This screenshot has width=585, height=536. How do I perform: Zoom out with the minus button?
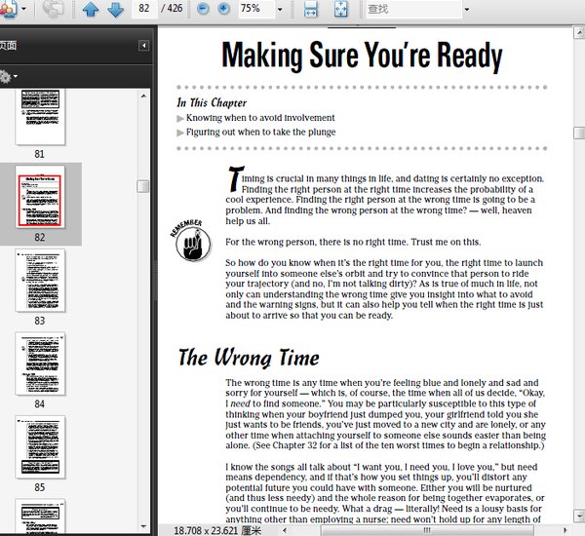(203, 9)
